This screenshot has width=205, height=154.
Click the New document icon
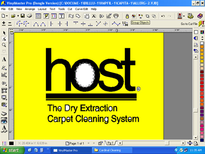click(3, 16)
